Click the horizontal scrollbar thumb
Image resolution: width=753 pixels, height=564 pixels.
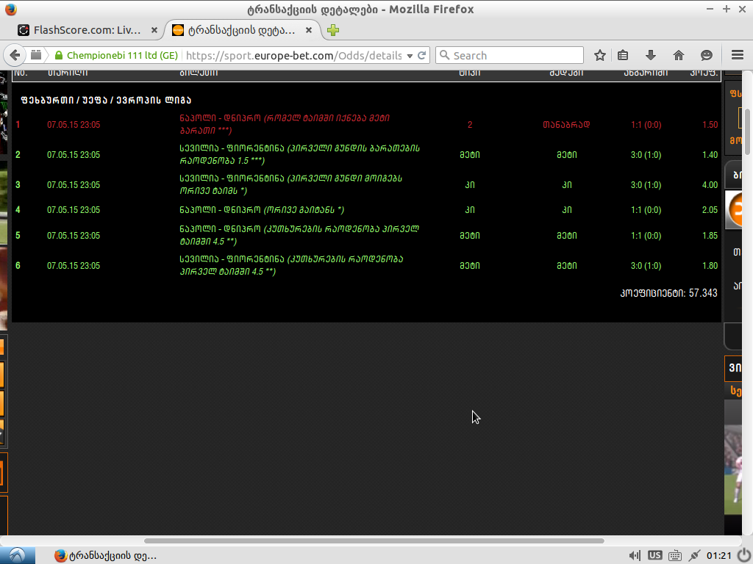pyautogui.click(x=374, y=540)
